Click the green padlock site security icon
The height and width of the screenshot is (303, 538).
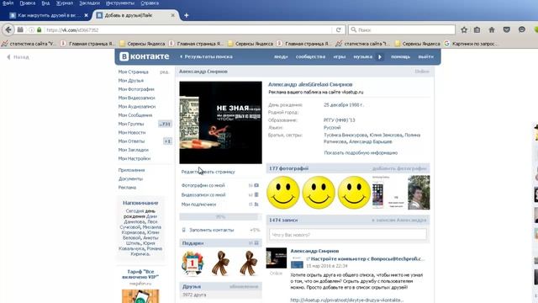[x=40, y=30]
